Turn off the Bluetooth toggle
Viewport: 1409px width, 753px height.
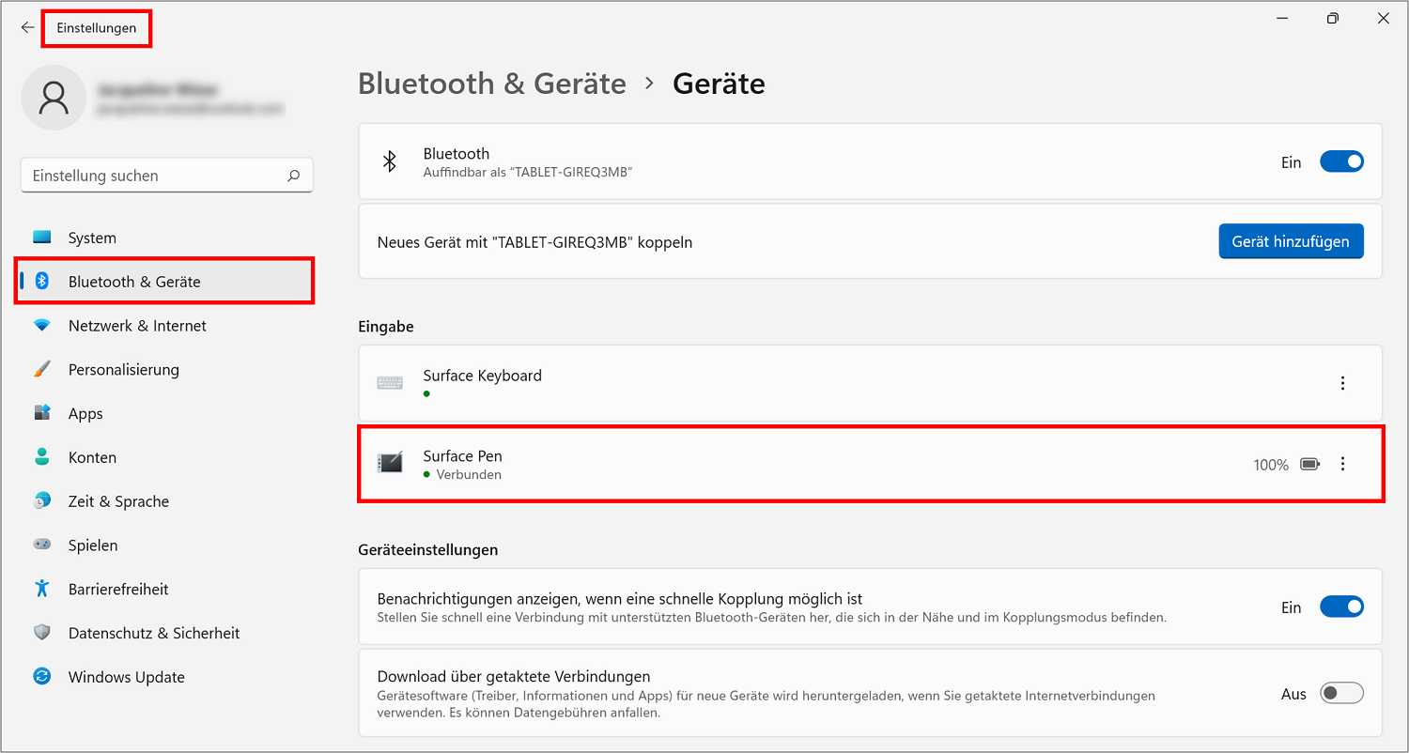(1341, 161)
